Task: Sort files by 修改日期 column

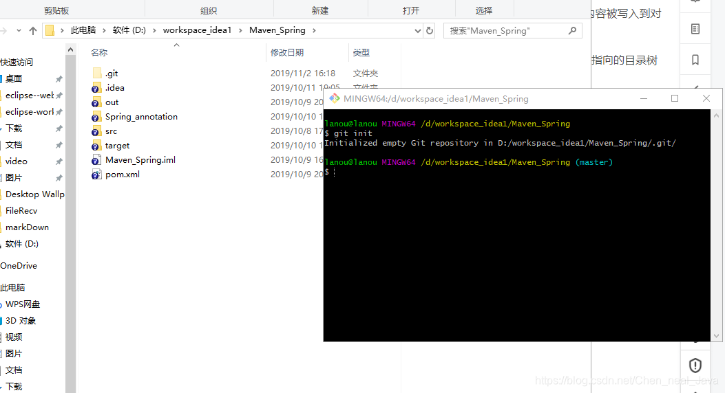Action: click(x=287, y=53)
